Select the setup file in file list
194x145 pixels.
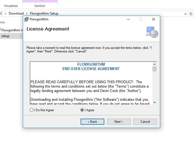(x=5, y=36)
